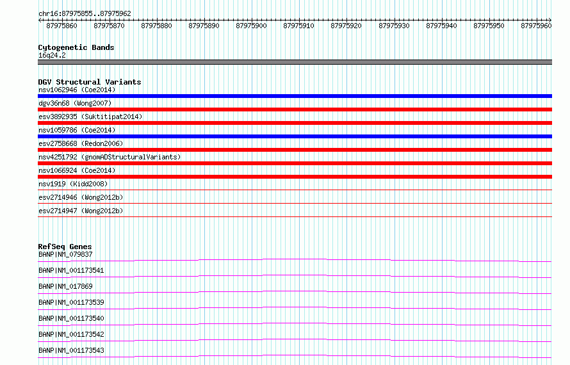The width and height of the screenshot is (570, 365).
Task: Click the magenta line for BANP|NM_079837
Action: (295, 260)
